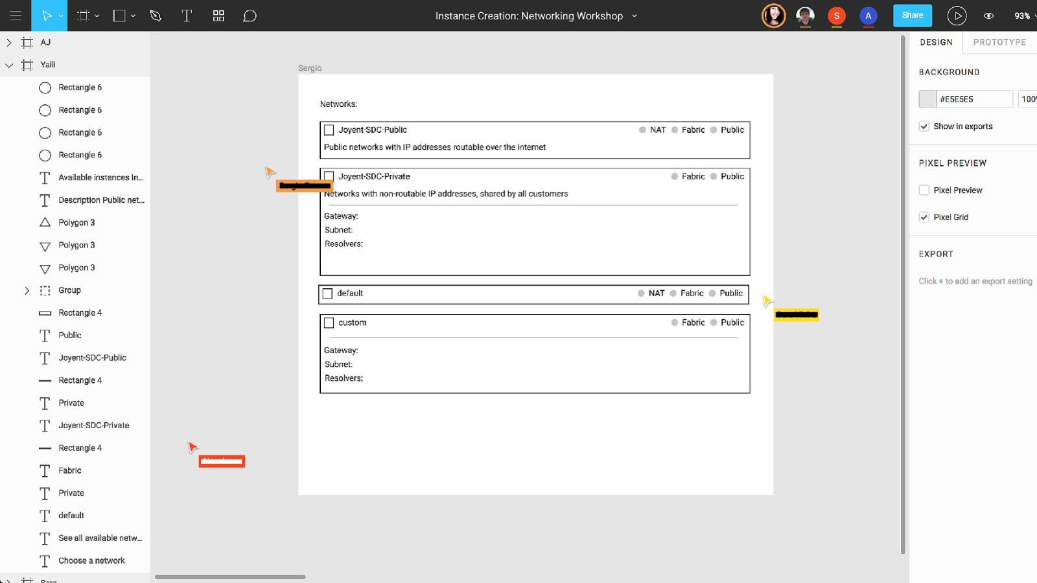Select the upward Polygon 3 triangle icon
Image resolution: width=1037 pixels, height=583 pixels.
45,222
